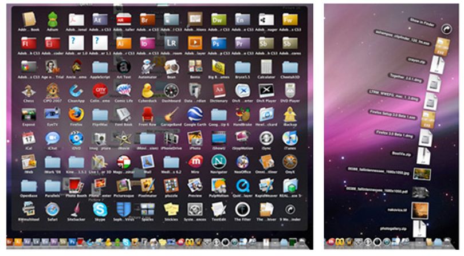This screenshot has width=464, height=256.
Task: Open Google Earth icon
Action: (x=195, y=114)
